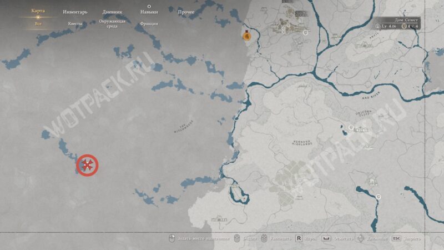Click the shield counter icon showing 4/4

[x=403, y=26]
